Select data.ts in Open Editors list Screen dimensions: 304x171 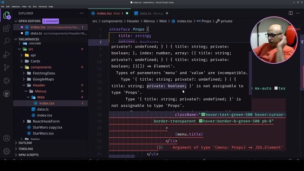tap(50, 33)
